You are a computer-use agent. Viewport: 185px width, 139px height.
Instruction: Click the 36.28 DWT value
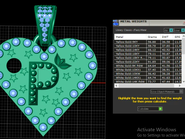[166, 74]
